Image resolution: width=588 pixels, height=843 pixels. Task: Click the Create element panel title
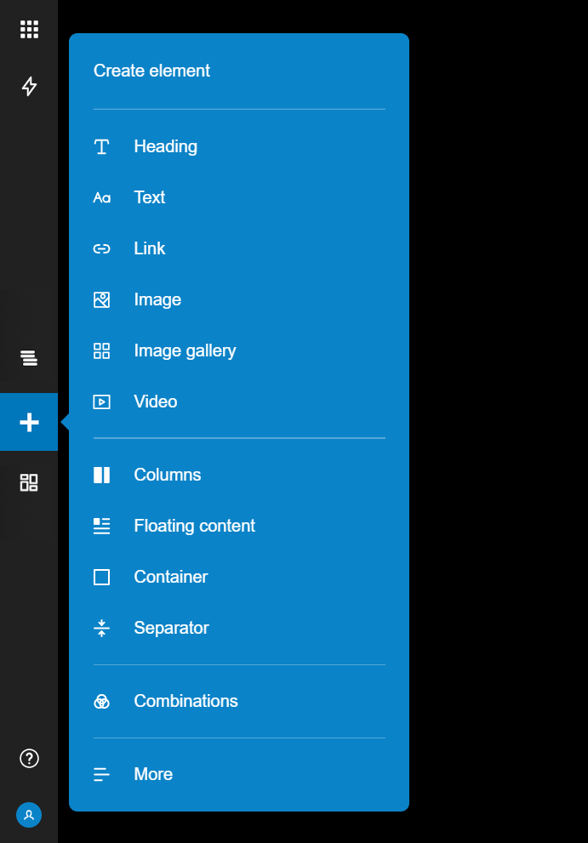(x=151, y=71)
